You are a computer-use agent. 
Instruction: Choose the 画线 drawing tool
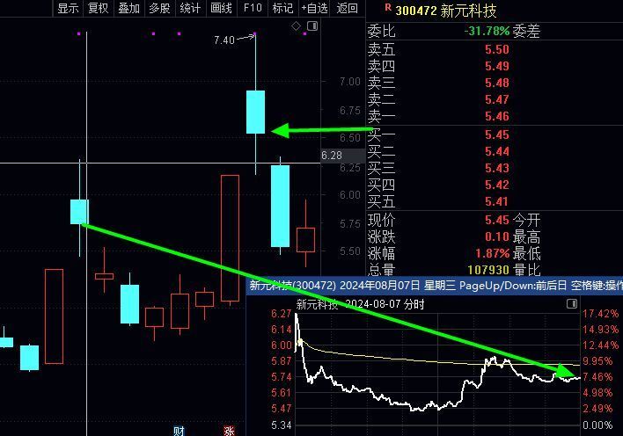(221, 8)
